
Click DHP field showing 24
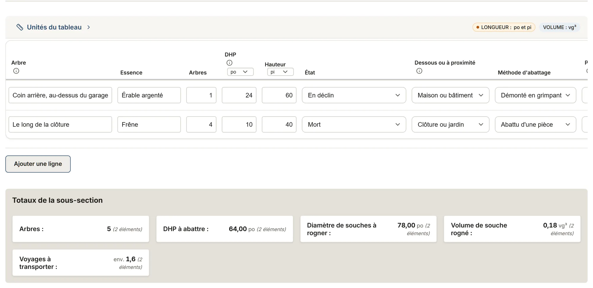[239, 95]
